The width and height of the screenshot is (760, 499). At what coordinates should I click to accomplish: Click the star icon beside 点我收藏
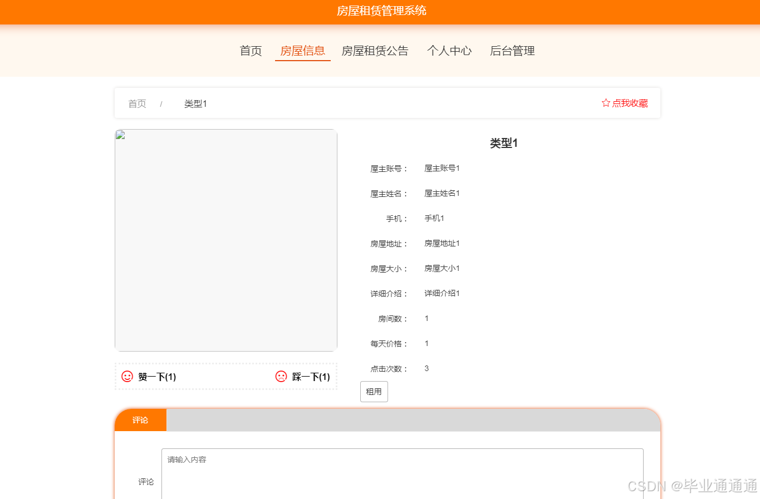click(606, 103)
